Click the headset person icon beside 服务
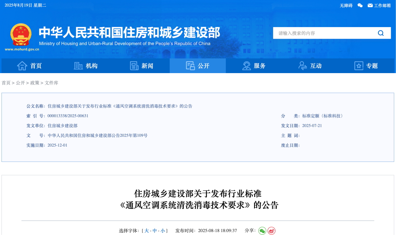The image size is (396, 235). tap(246, 66)
